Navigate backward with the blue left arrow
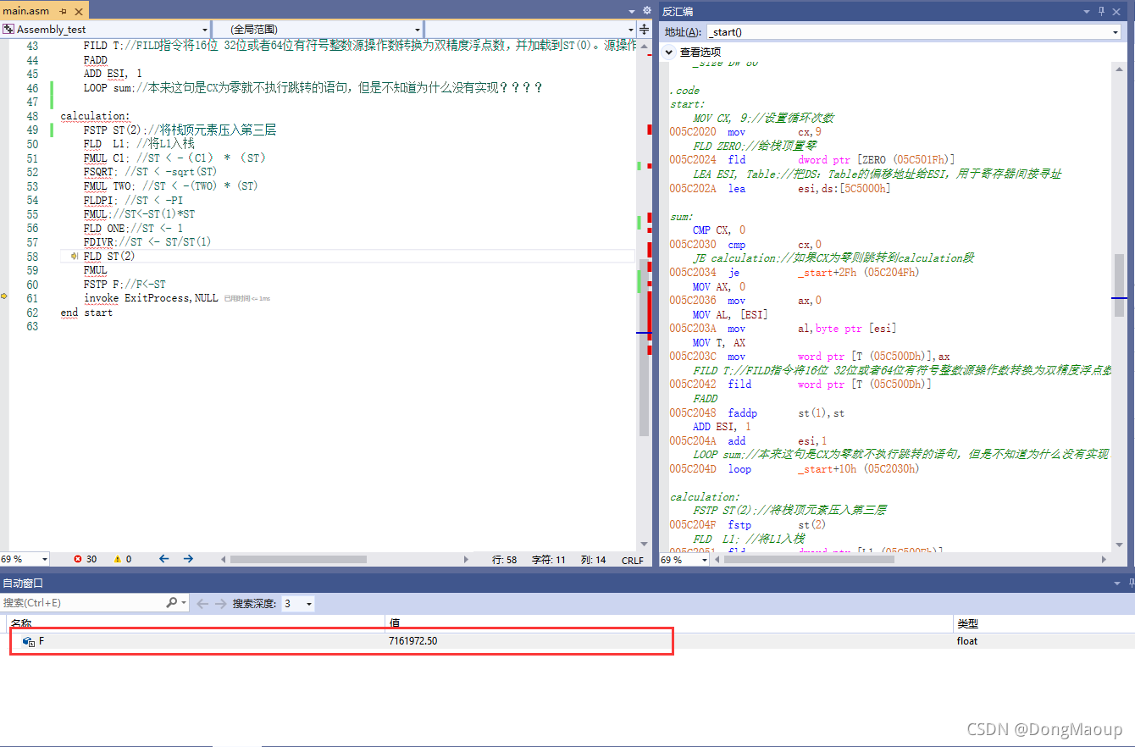 pyautogui.click(x=164, y=559)
